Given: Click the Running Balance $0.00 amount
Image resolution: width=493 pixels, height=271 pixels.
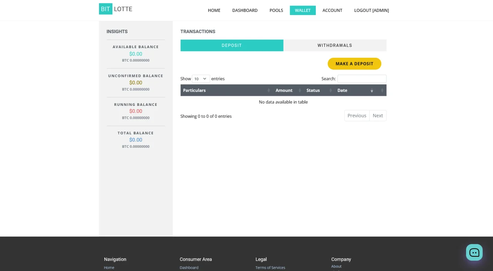Looking at the screenshot, I should pos(136,111).
